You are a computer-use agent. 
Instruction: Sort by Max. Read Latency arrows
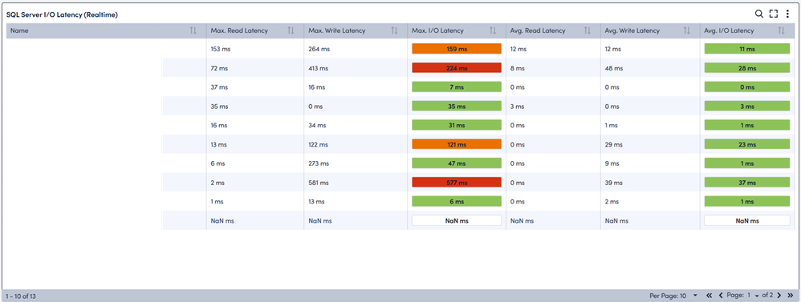tap(291, 30)
